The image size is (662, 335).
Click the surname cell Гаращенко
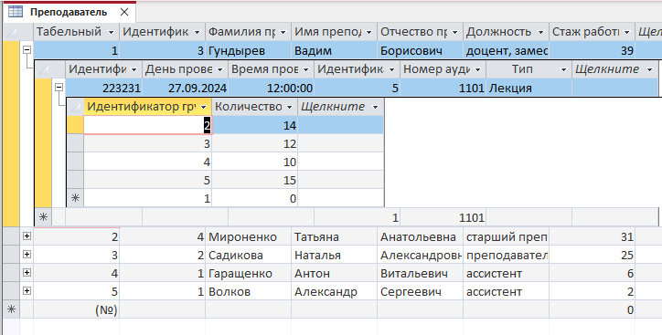[248, 273]
